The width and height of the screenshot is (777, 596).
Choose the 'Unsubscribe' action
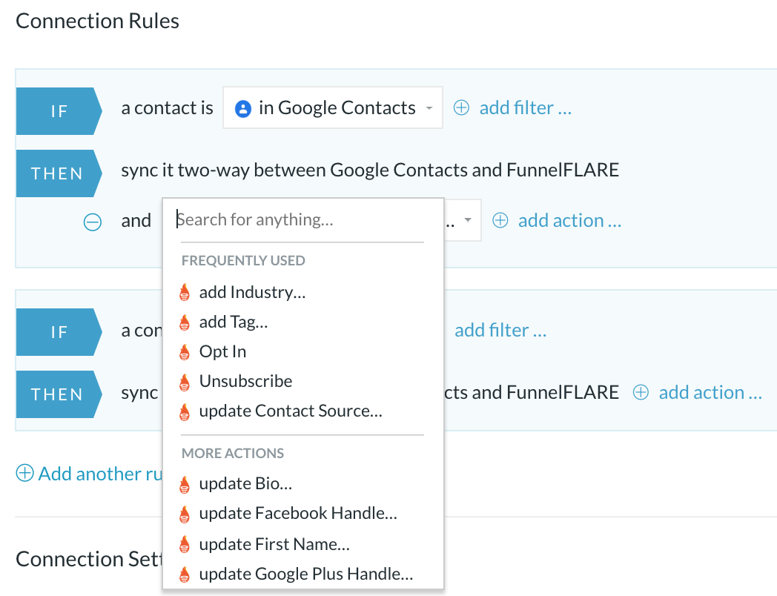click(246, 382)
